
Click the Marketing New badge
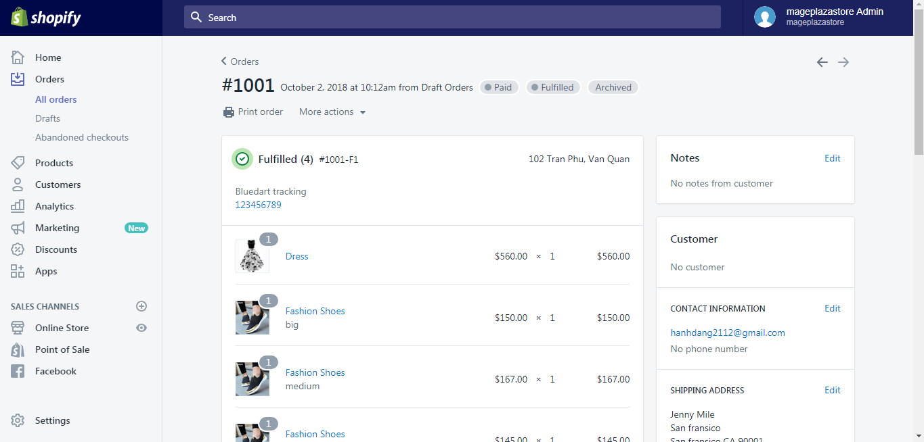[137, 228]
